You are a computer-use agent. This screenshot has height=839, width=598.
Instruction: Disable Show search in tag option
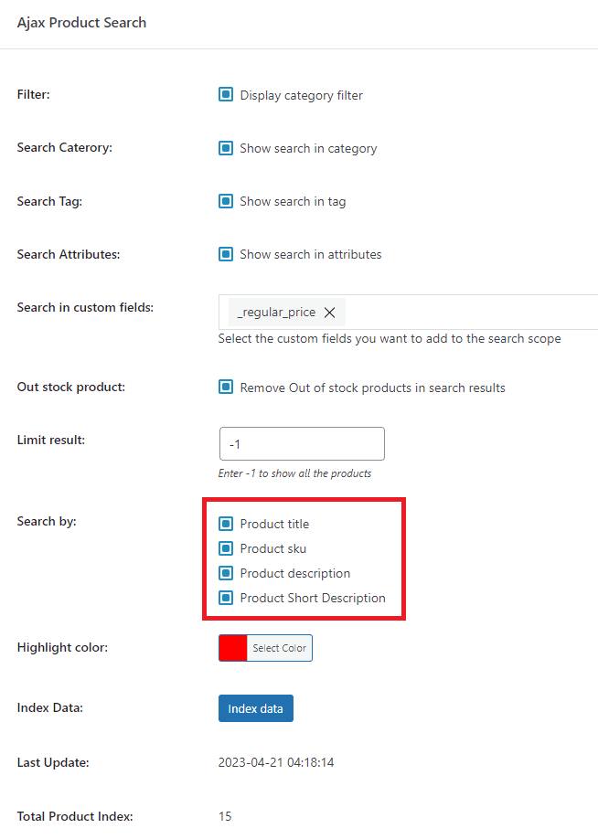point(226,201)
